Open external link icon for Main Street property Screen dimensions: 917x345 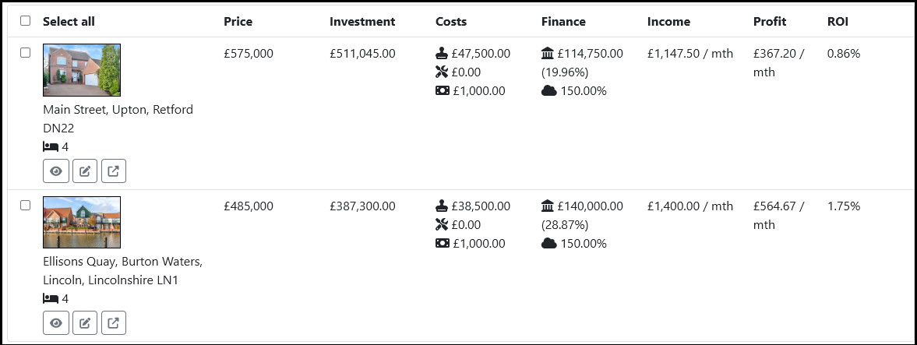pyautogui.click(x=114, y=171)
